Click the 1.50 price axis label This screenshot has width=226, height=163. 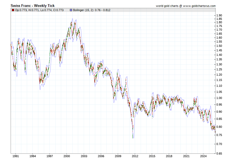pos(219,46)
